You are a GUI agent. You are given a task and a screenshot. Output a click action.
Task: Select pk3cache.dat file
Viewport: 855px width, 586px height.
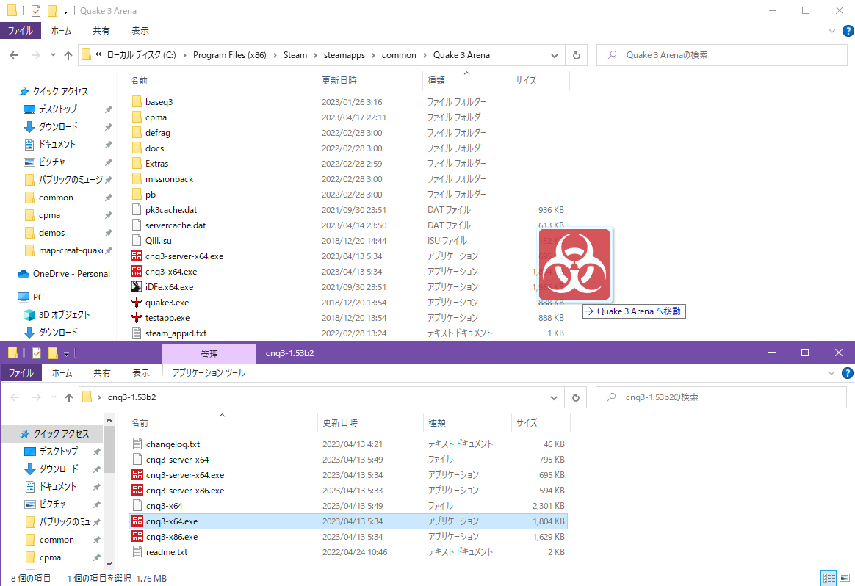tap(171, 210)
